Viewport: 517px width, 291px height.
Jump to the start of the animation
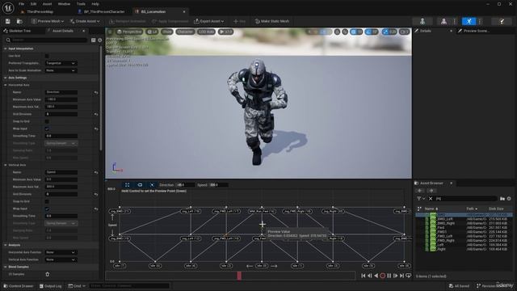tap(364, 276)
